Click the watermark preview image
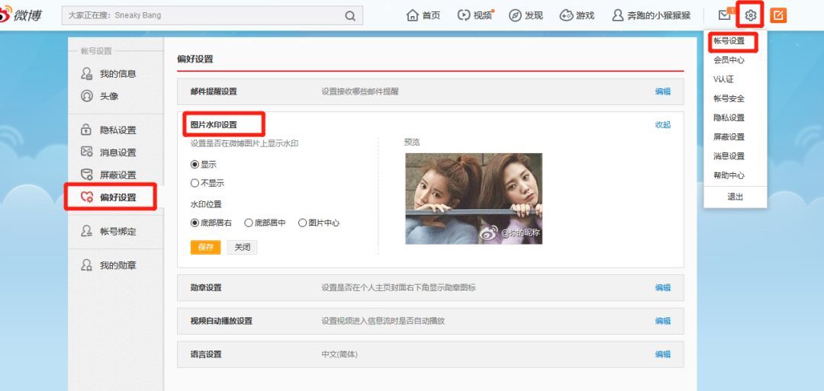Screen dimensions: 824x391 coord(473,198)
